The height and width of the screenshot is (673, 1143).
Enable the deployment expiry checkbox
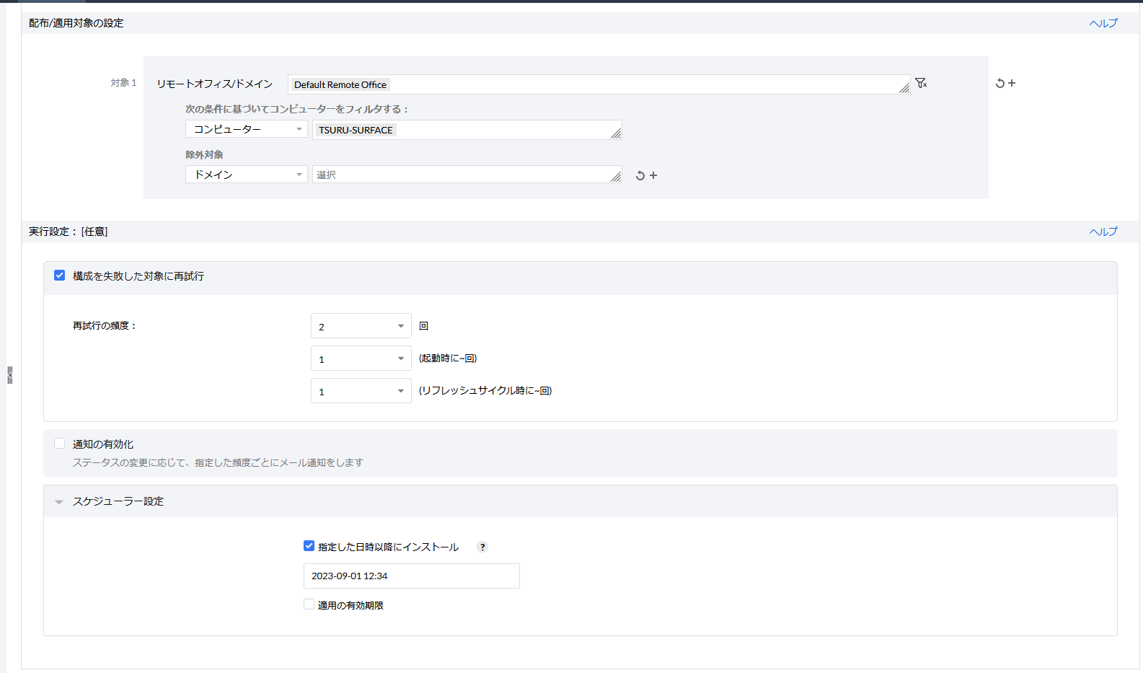pos(309,604)
